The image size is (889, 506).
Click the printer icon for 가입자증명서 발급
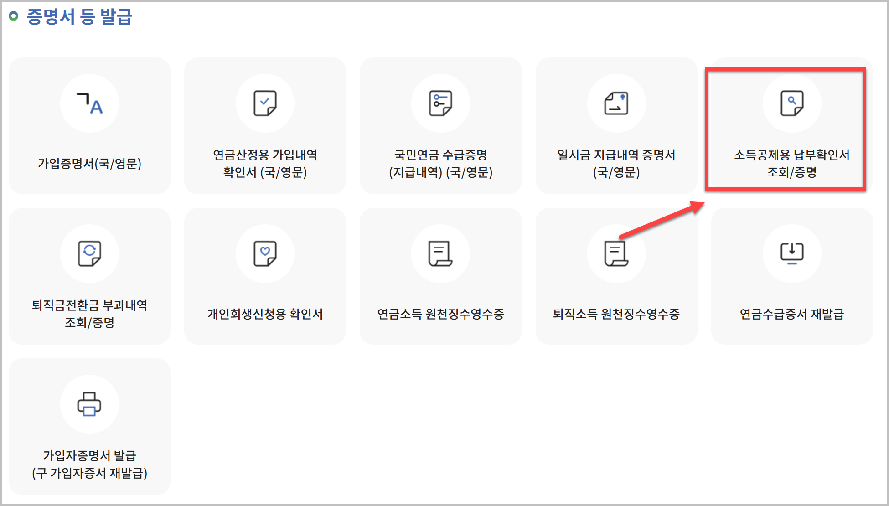pyautogui.click(x=89, y=404)
